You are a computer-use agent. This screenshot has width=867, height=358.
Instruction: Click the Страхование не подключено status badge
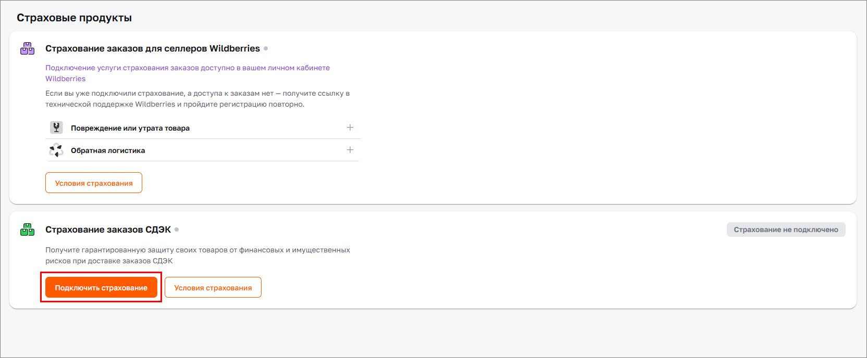tap(786, 229)
